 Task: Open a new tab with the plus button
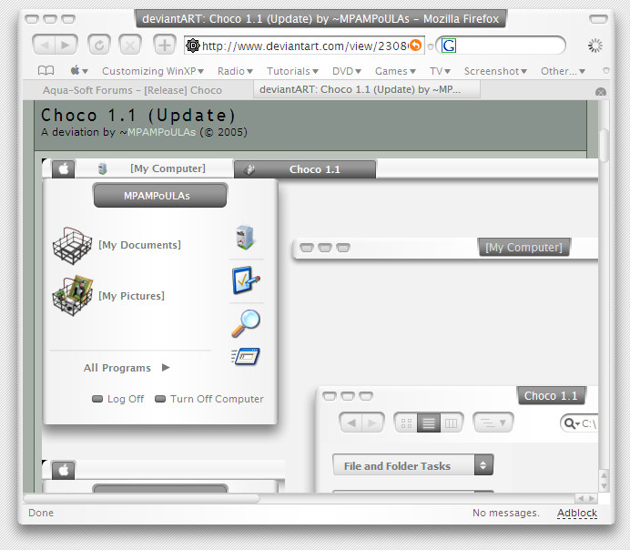(165, 45)
